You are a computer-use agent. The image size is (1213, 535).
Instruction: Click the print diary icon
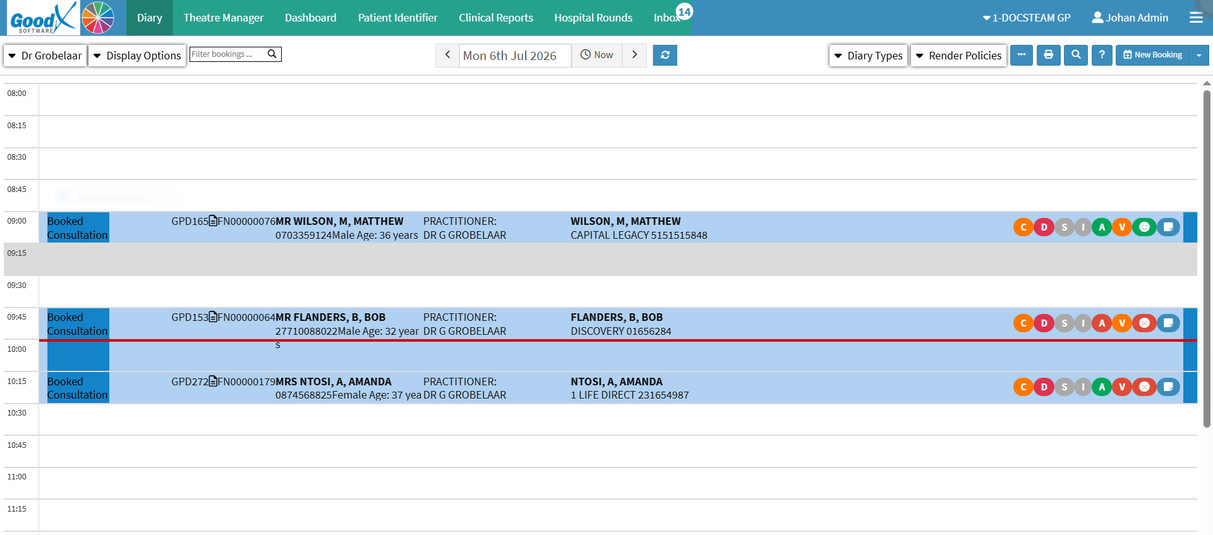(x=1048, y=55)
